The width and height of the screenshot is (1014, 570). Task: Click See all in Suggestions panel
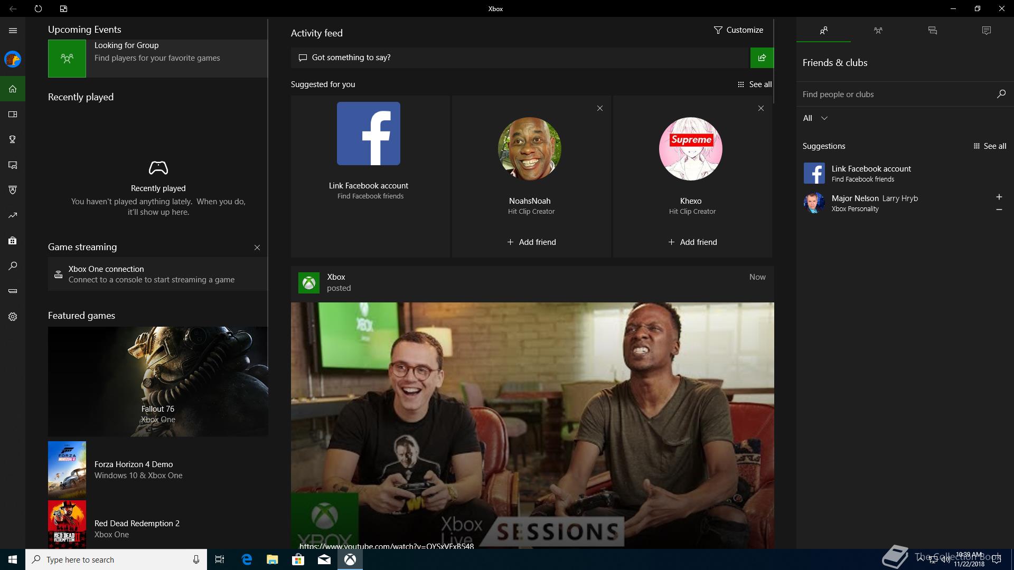(990, 146)
